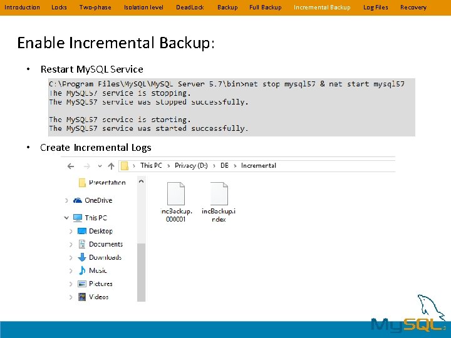Click the This PC computer icon
The image size is (451, 338).
[78, 218]
